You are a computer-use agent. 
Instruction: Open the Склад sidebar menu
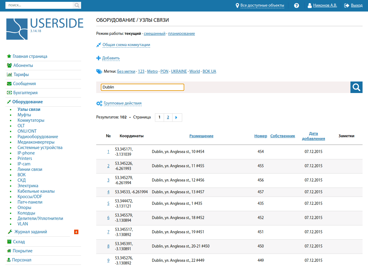click(x=20, y=241)
